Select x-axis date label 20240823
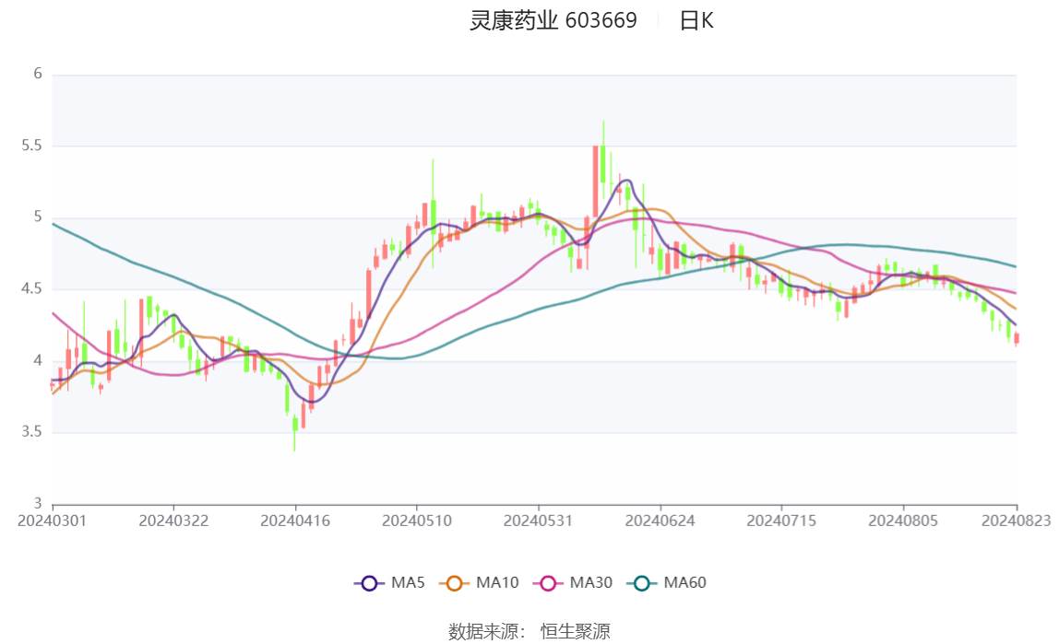Viewport: 1059px width, 644px height. click(x=1016, y=521)
